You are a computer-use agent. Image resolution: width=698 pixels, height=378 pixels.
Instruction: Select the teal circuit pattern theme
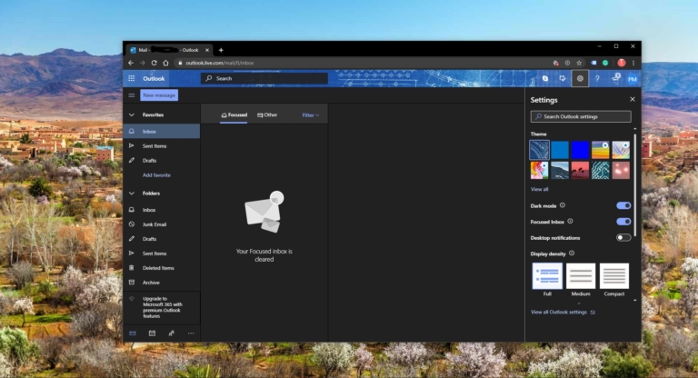click(x=600, y=170)
